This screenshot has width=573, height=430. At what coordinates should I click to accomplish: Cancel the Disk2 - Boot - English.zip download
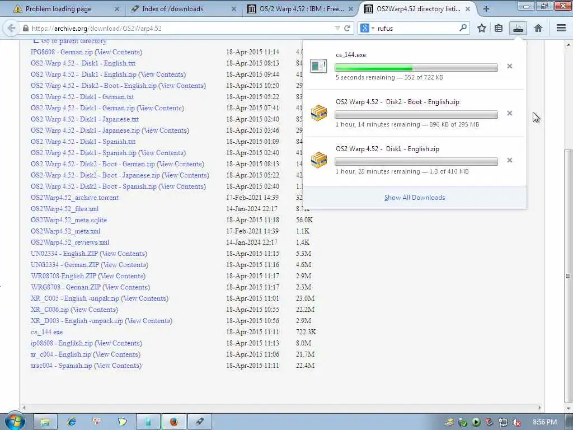(509, 113)
